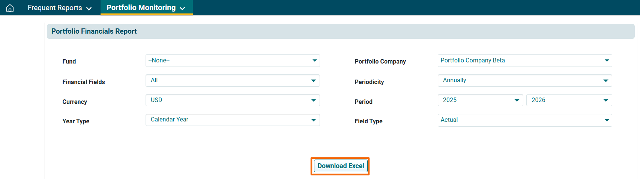Select the 2025 period start dropdown
The width and height of the screenshot is (640, 179).
tap(480, 100)
